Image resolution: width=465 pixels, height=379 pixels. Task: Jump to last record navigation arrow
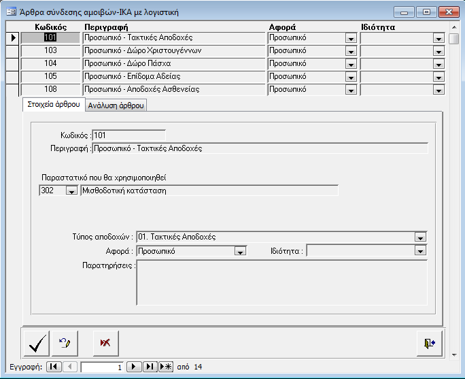coord(150,367)
